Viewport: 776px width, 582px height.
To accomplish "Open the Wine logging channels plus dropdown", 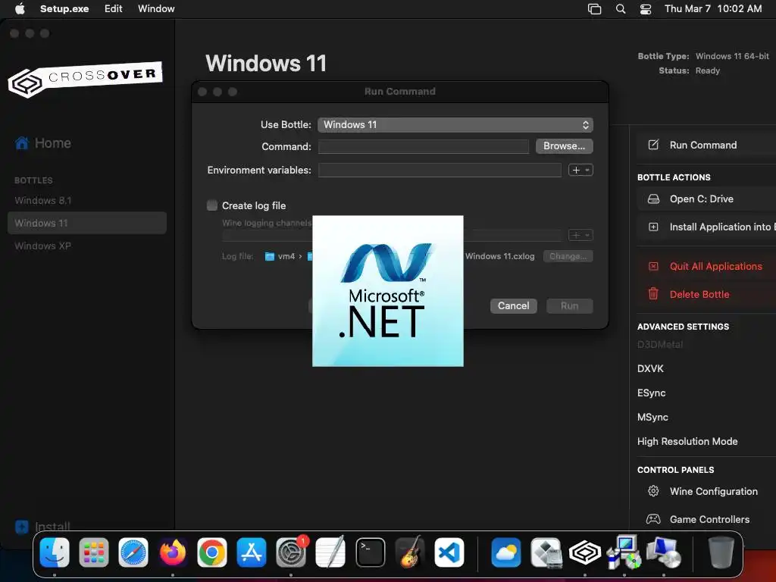I will pos(580,235).
